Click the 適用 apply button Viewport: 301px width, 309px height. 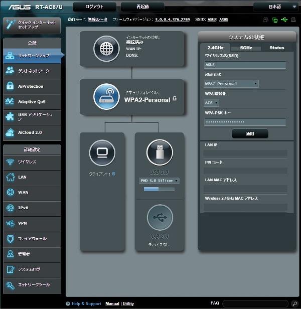pos(250,133)
